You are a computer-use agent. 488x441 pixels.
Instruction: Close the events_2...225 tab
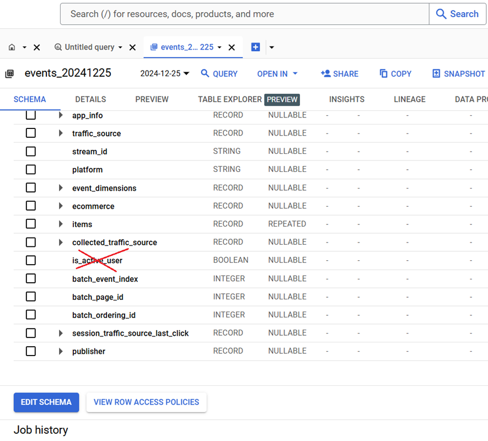click(232, 47)
